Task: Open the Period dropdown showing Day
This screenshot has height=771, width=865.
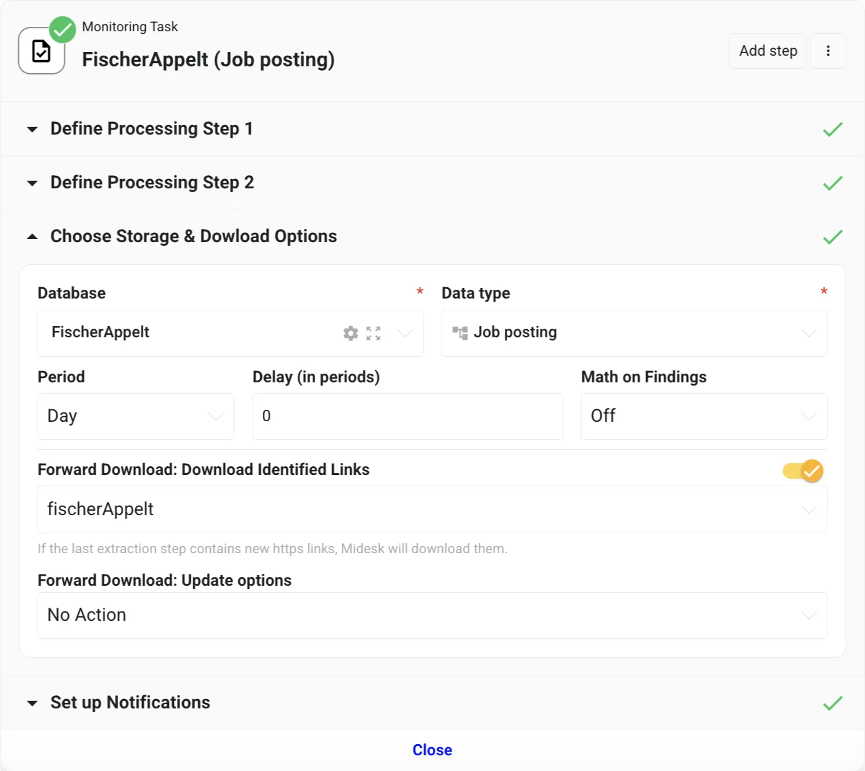Action: [136, 416]
